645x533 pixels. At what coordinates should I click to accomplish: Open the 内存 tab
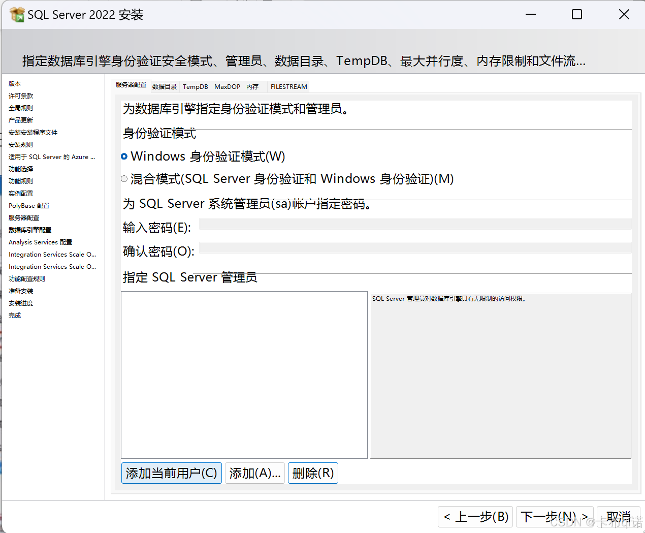point(252,86)
